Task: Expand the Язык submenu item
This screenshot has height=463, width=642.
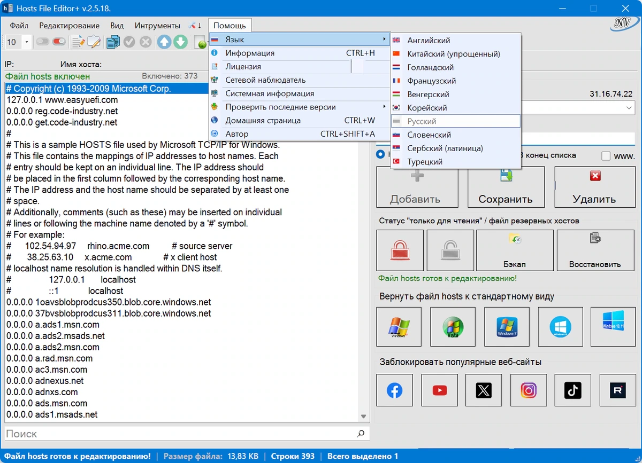Action: (299, 40)
